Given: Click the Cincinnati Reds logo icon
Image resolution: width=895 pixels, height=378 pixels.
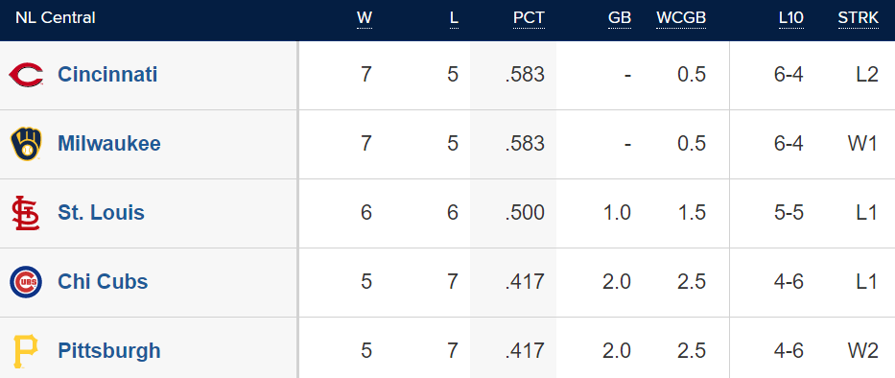Looking at the screenshot, I should 26,76.
